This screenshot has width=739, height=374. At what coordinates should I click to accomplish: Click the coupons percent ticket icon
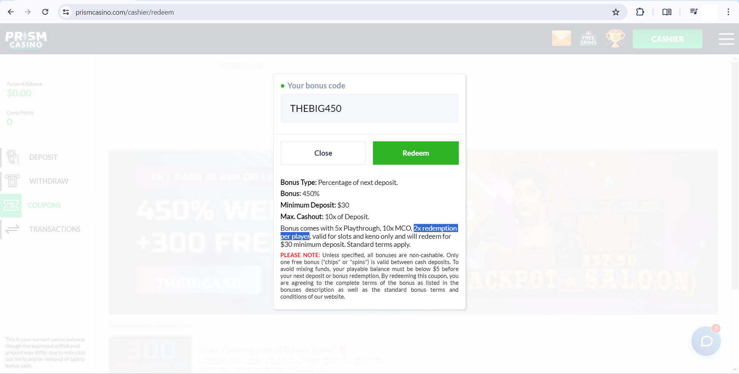tap(11, 205)
